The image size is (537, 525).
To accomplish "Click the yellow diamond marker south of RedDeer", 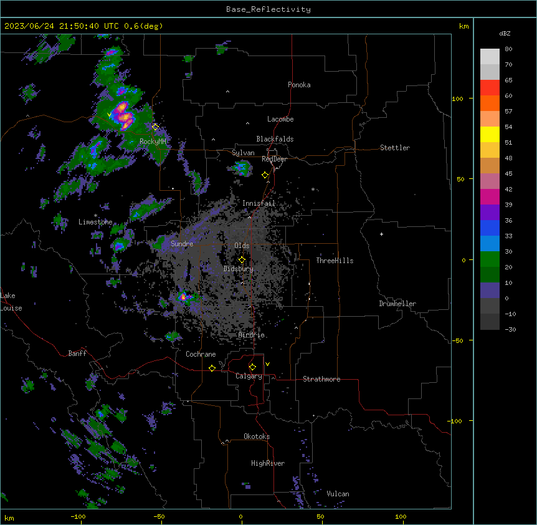I will point(265,175).
